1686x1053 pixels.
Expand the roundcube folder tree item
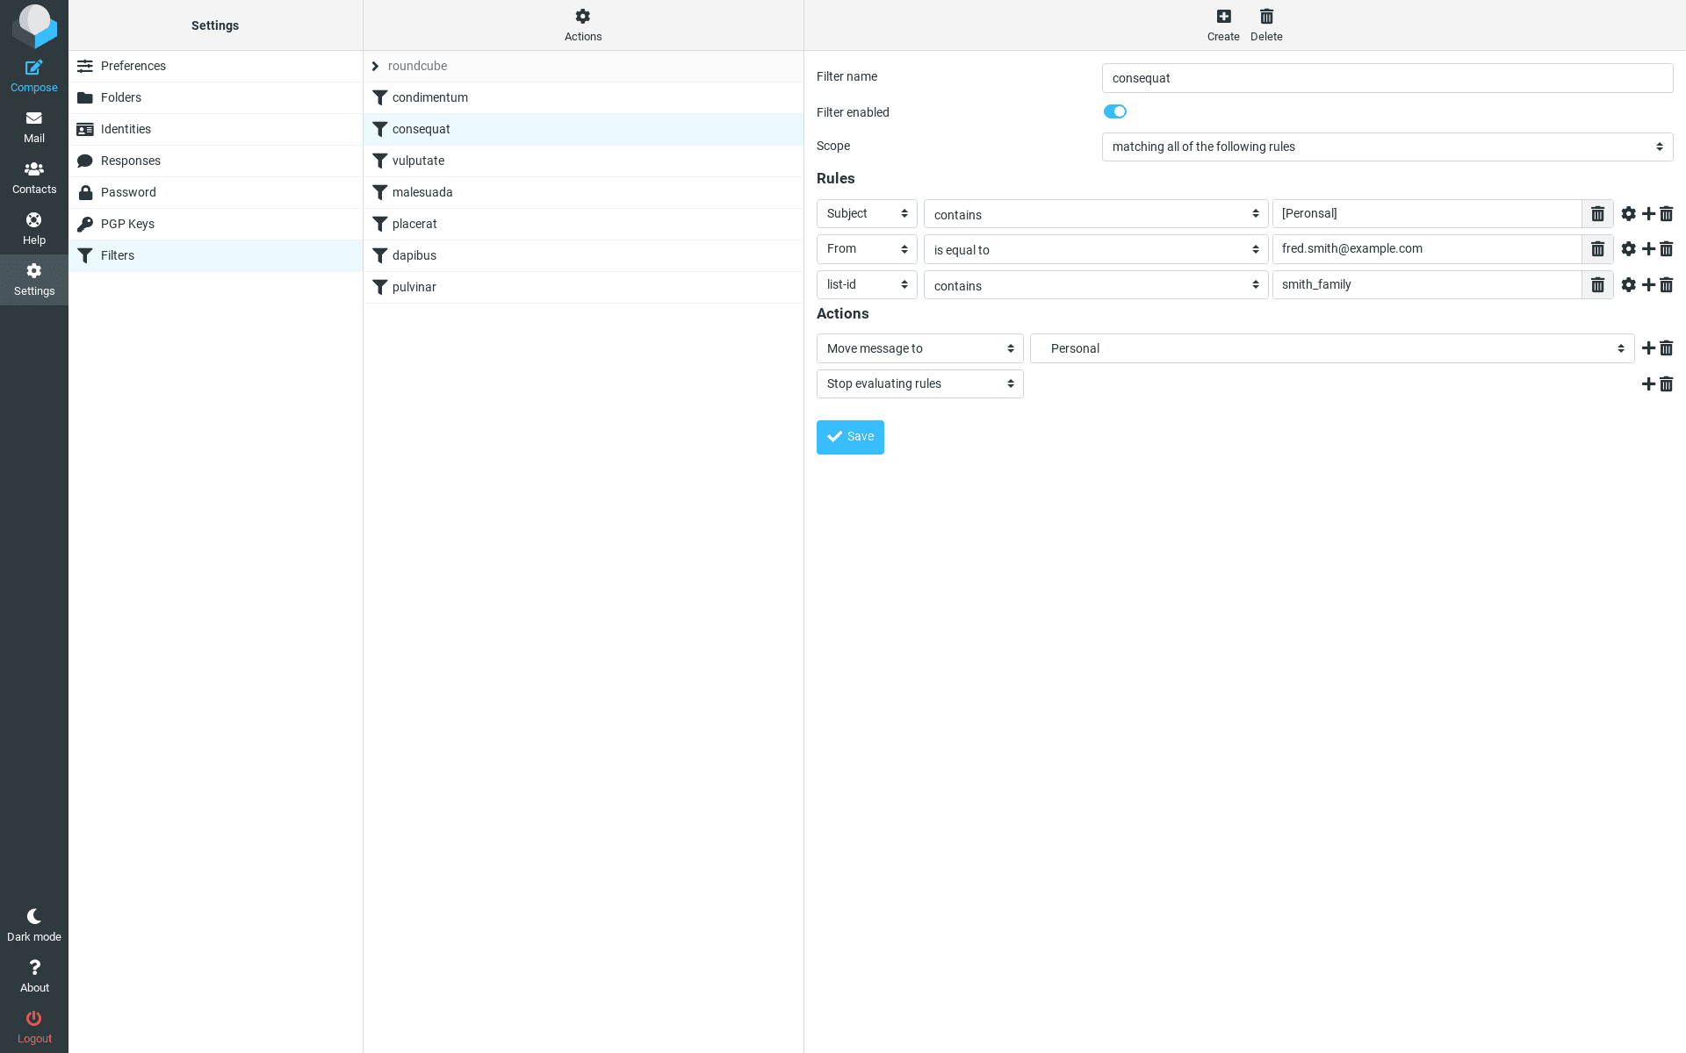click(375, 66)
